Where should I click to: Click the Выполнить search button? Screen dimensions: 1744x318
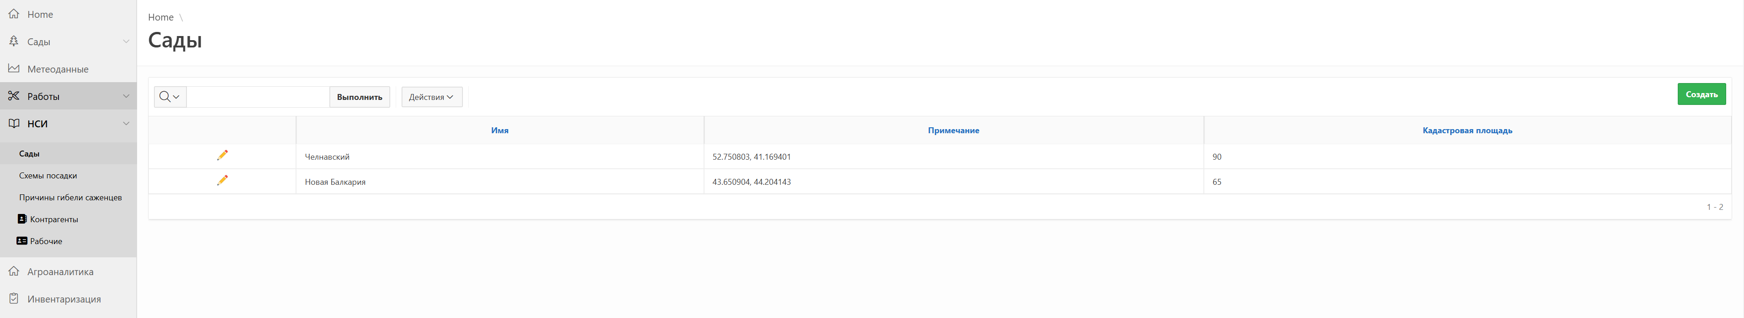pos(360,97)
